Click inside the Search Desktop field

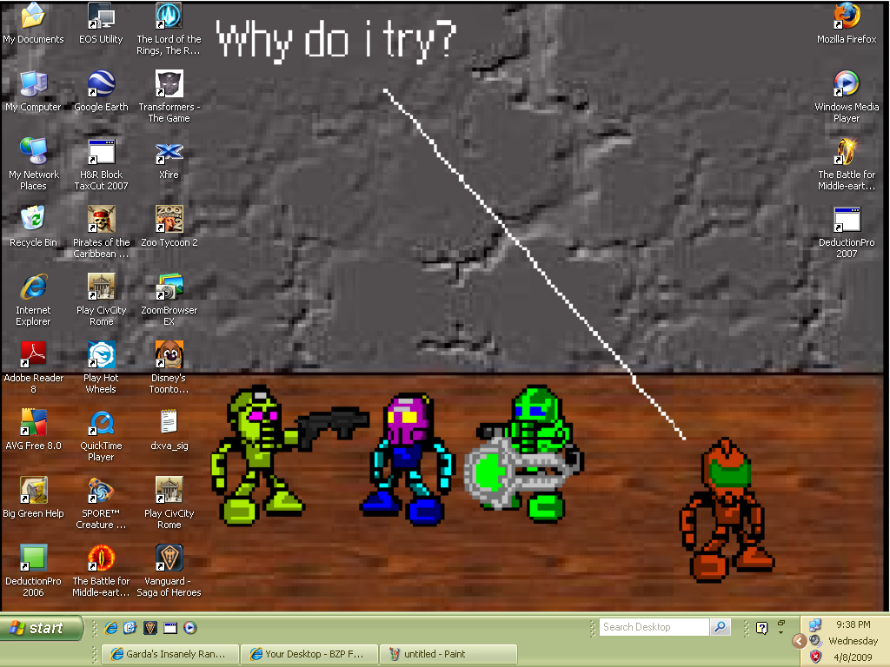pos(656,626)
